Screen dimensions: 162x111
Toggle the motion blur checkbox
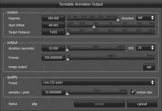click(133, 92)
